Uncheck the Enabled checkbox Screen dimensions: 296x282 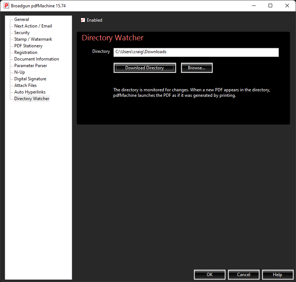83,20
